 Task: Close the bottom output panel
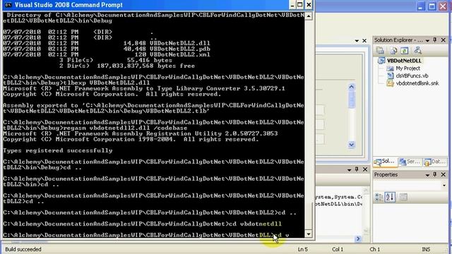pyautogui.click(x=365, y=169)
